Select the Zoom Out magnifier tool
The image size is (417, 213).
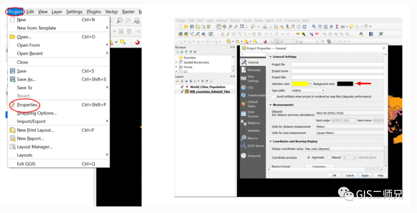[x=236, y=27]
